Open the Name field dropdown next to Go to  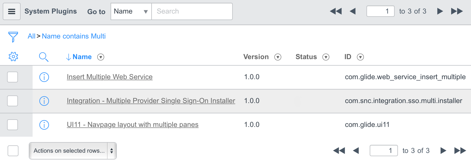(131, 11)
